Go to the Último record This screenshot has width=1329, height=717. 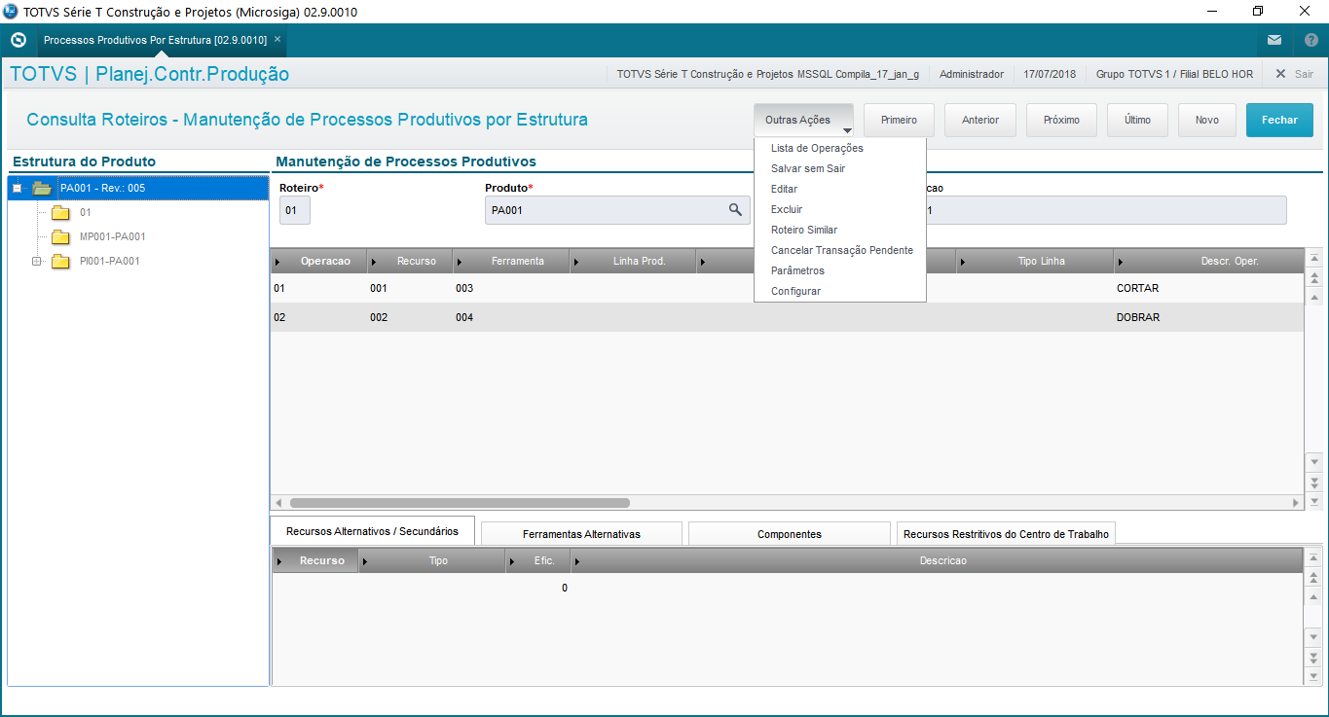[x=1137, y=120]
